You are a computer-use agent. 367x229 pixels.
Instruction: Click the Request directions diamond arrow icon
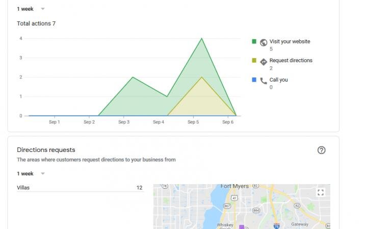tap(264, 62)
